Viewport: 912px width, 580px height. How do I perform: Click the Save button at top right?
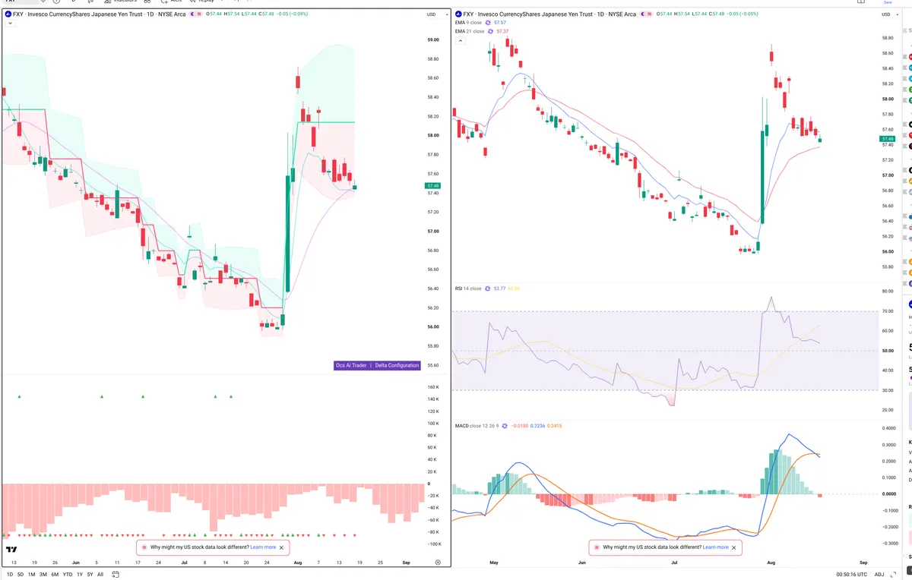click(888, 2)
